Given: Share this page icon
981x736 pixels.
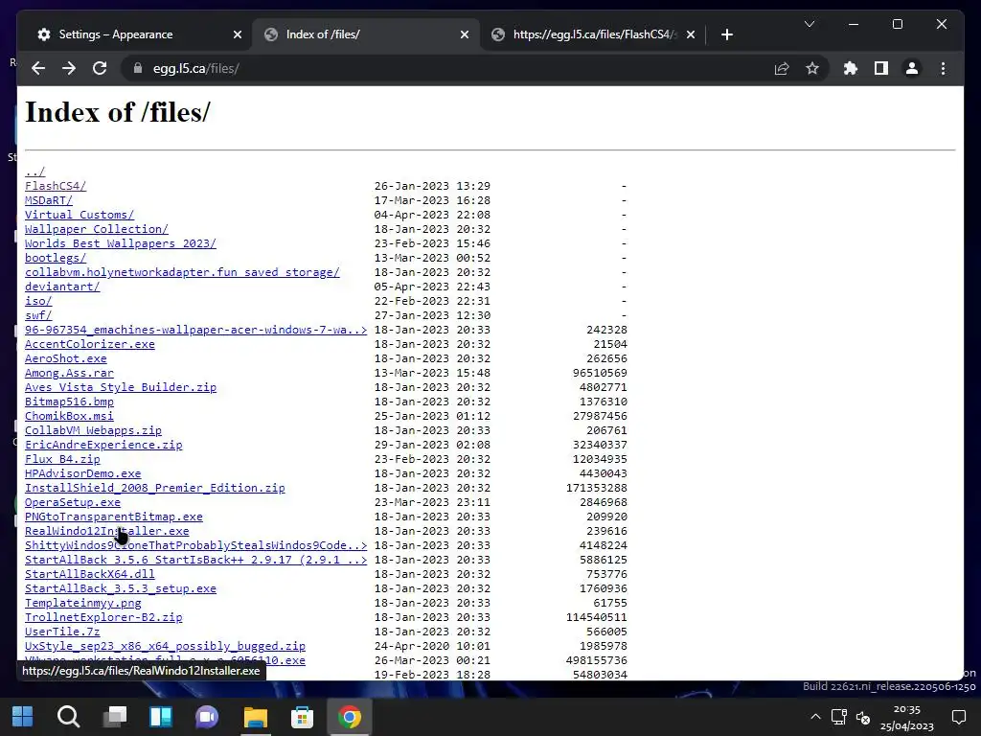Looking at the screenshot, I should [x=782, y=68].
